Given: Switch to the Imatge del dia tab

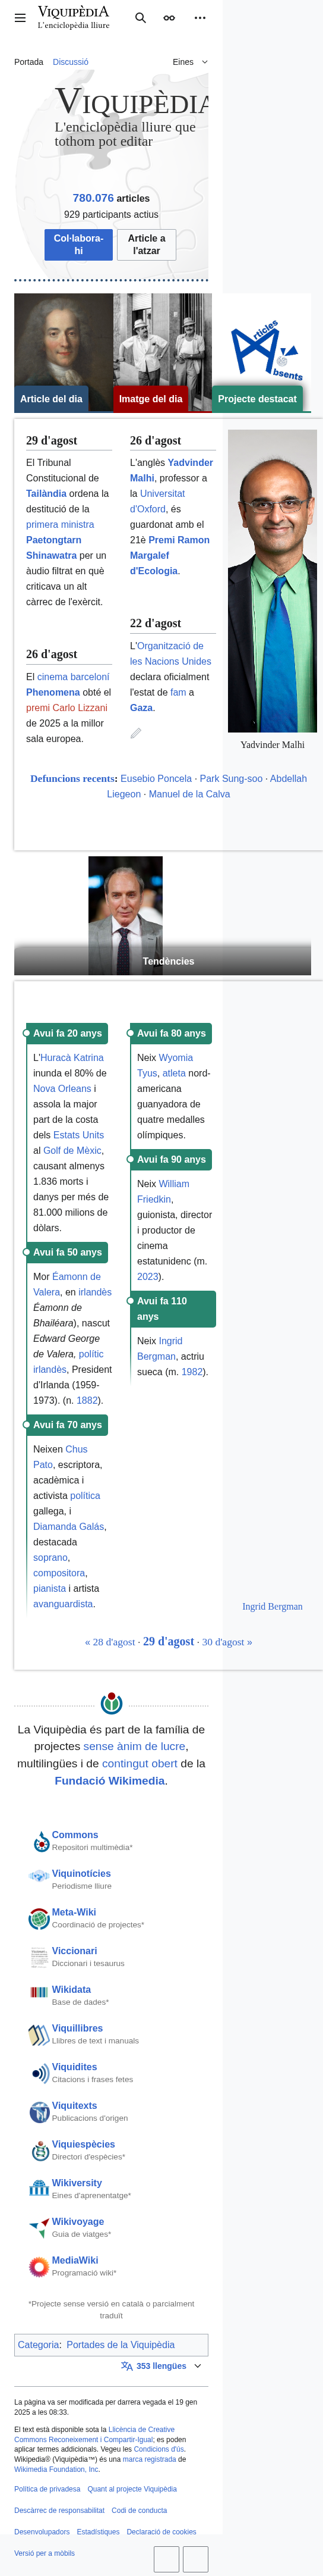Looking at the screenshot, I should (x=151, y=399).
